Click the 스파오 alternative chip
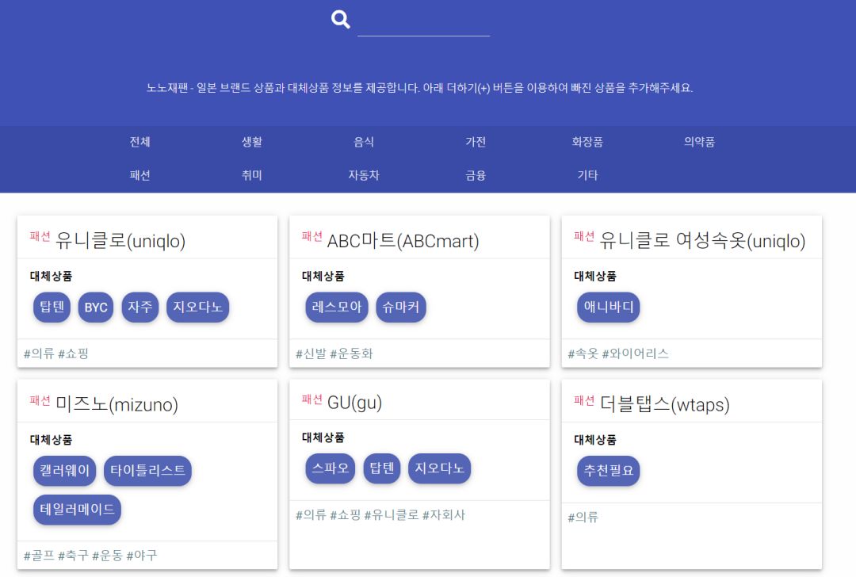The height and width of the screenshot is (577, 856). (x=331, y=468)
